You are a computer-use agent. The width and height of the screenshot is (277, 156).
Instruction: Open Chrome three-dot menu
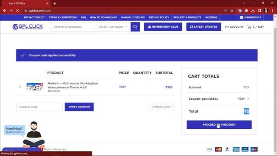(x=272, y=10)
